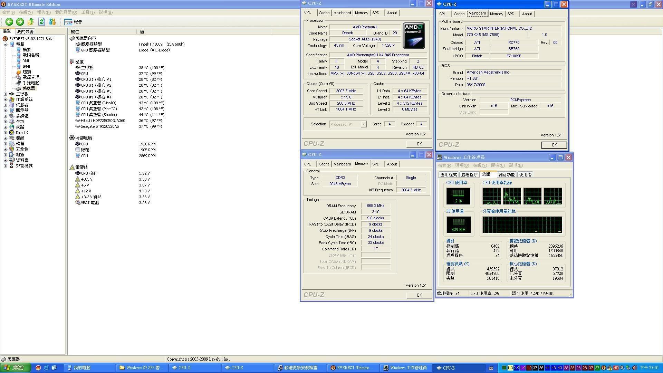Switch to 我的最愛 favorites tab

pyautogui.click(x=25, y=31)
